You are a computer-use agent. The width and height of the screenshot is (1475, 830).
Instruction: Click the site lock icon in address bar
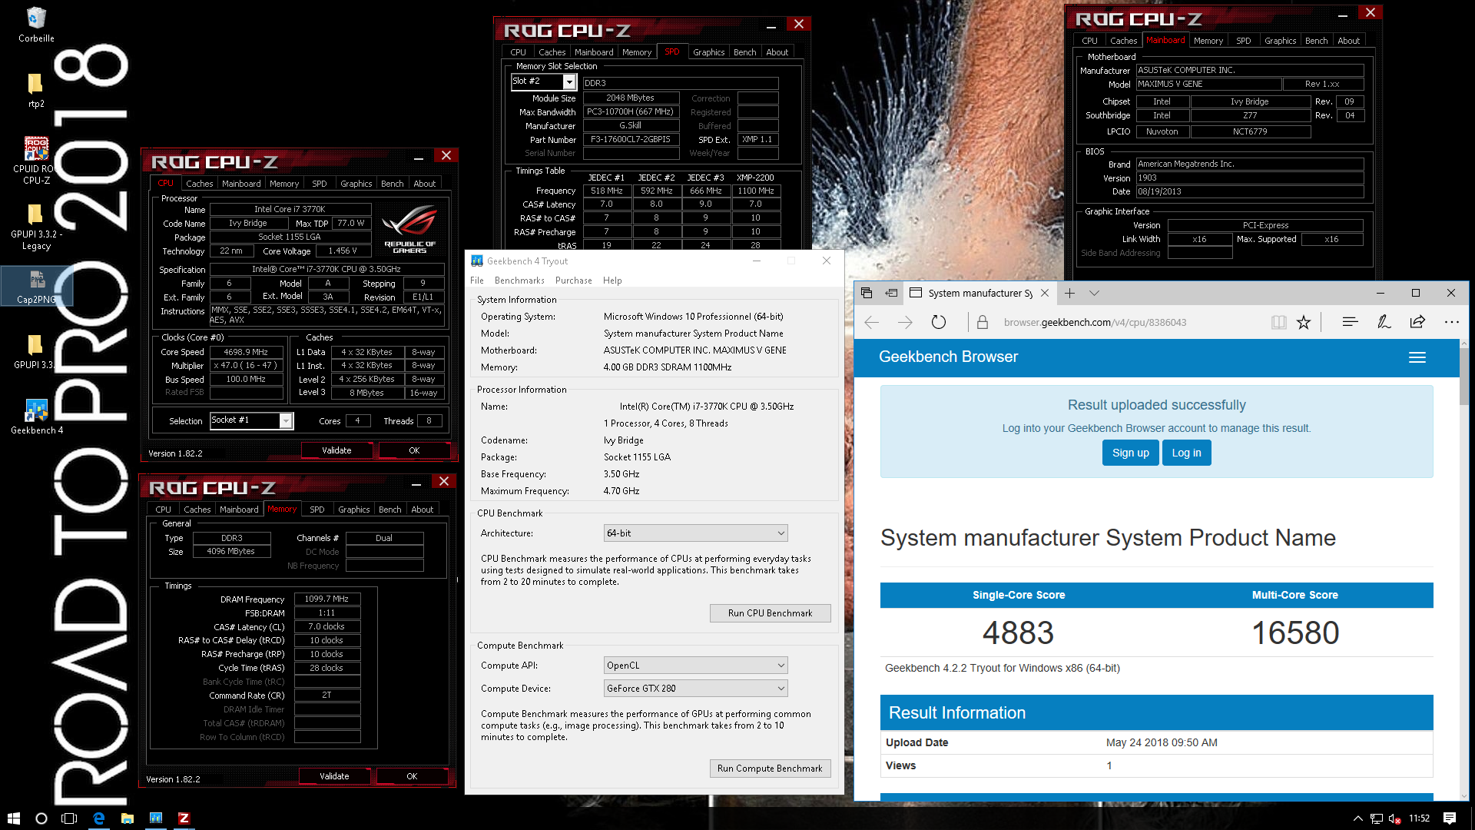tap(982, 322)
